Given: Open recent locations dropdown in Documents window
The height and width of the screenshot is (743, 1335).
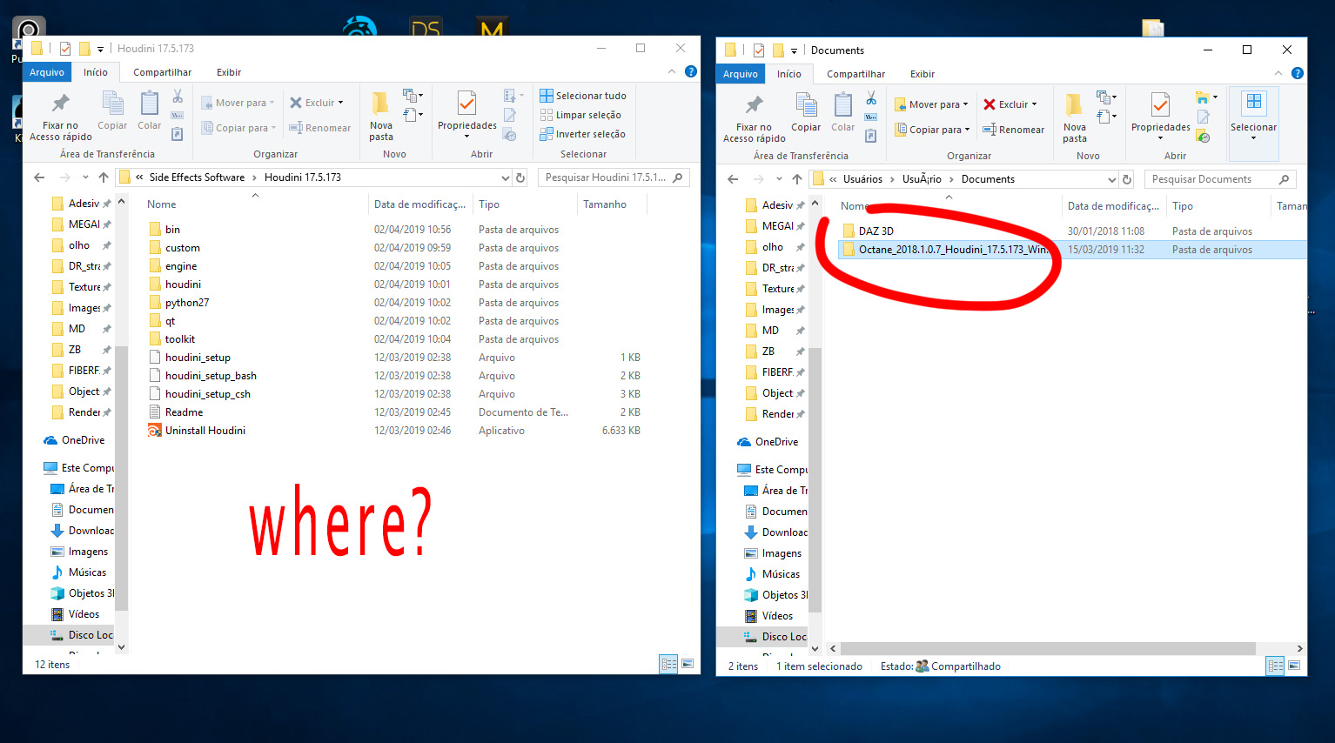Looking at the screenshot, I should [779, 179].
